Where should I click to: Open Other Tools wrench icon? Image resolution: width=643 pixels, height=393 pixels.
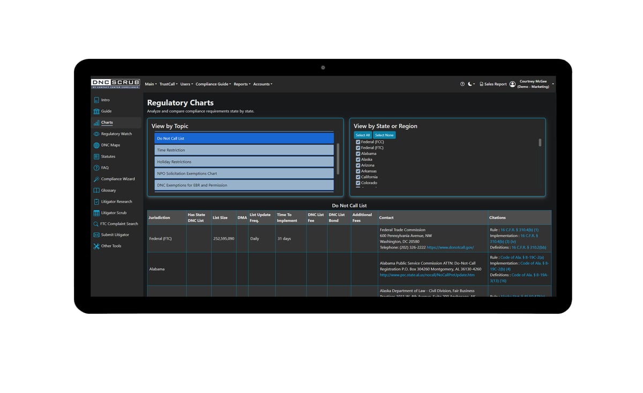click(x=96, y=246)
